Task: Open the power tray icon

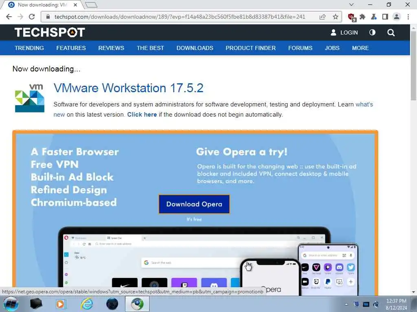Action: (376, 304)
